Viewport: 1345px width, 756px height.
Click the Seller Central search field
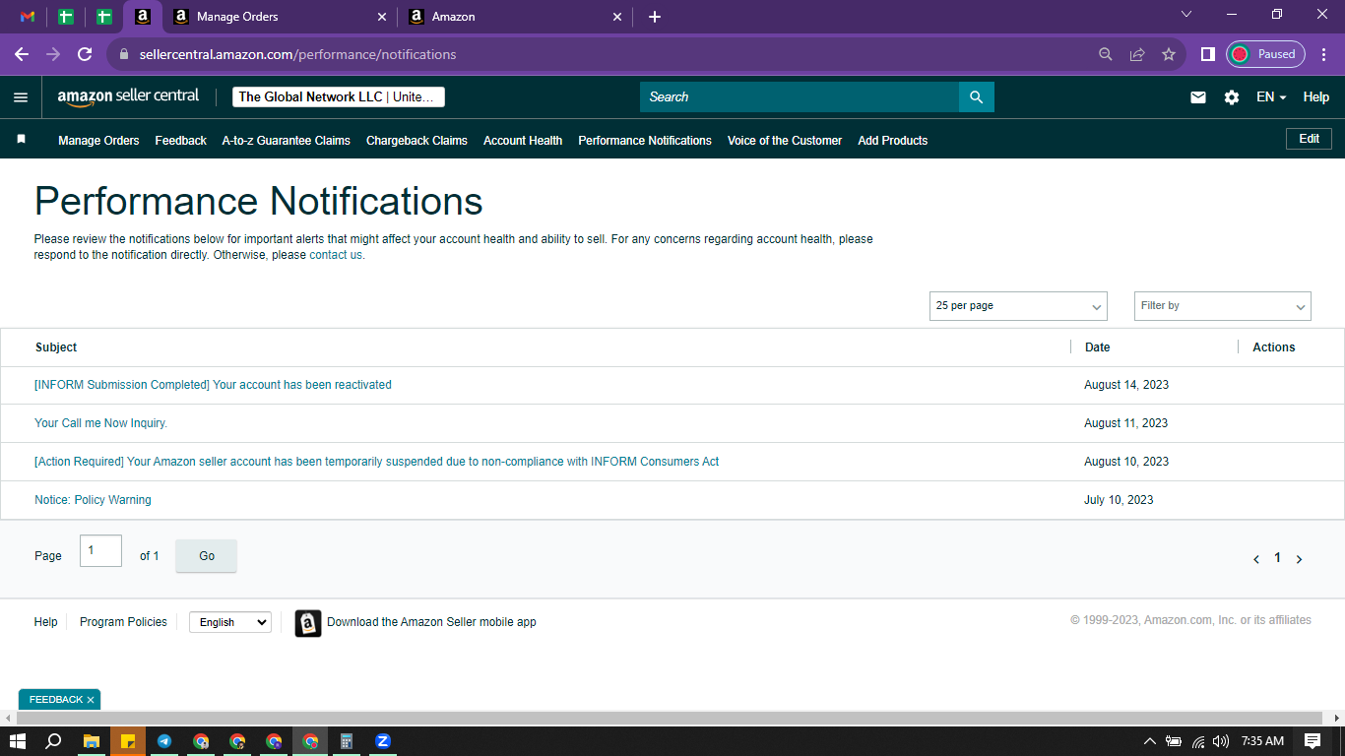pyautogui.click(x=800, y=96)
